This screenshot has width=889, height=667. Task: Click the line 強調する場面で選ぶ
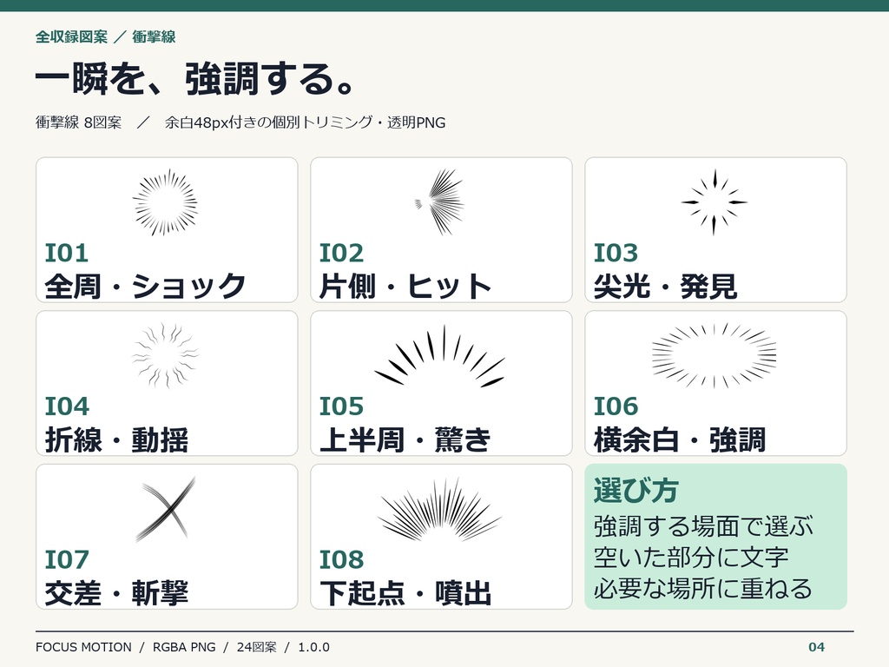pos(703,526)
